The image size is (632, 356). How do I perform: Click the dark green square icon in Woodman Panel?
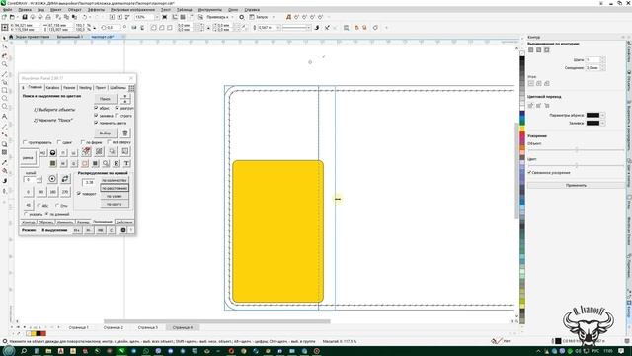(52, 163)
